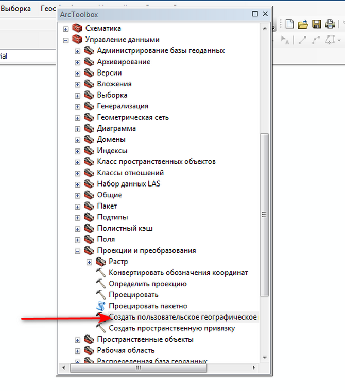Click the vertical scrollbar thumb in ArcToolbox
The height and width of the screenshot is (391, 345).
tap(264, 215)
